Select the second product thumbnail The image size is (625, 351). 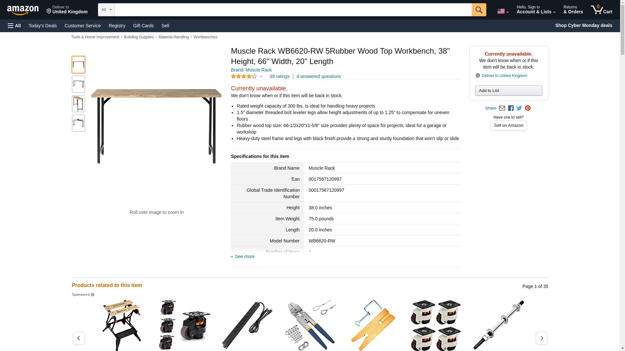click(x=78, y=84)
